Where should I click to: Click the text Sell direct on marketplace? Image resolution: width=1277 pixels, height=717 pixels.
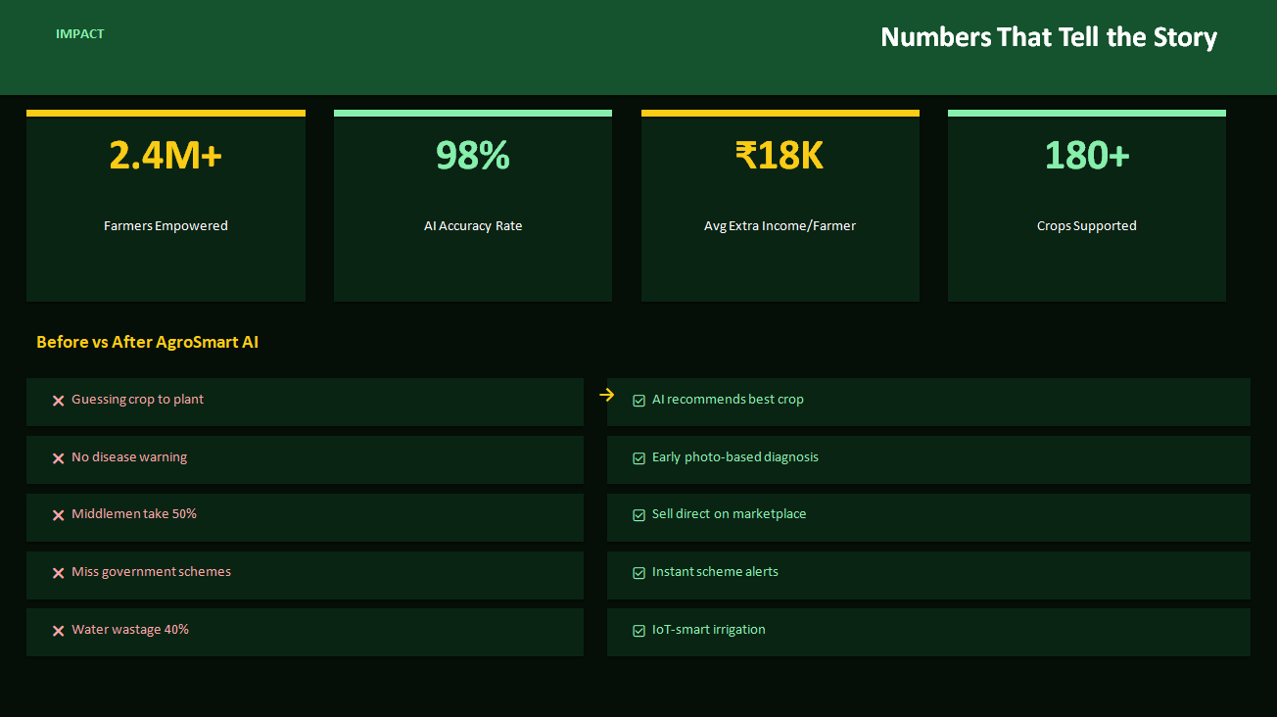(x=730, y=514)
